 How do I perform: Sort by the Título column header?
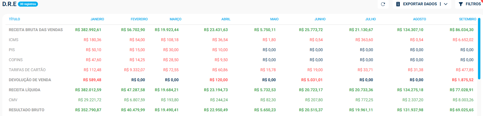14,19
